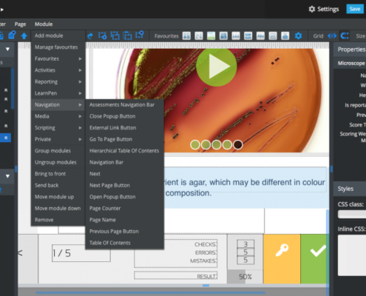Insert Assessments Navigation Bar module
366x296 pixels.
124,105
